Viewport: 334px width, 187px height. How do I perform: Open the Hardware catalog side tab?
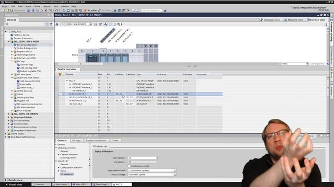pyautogui.click(x=331, y=31)
